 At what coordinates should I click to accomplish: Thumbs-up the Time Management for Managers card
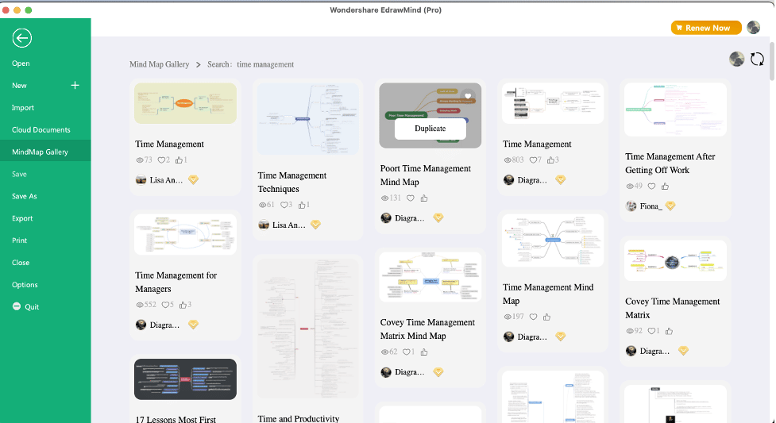pyautogui.click(x=183, y=305)
